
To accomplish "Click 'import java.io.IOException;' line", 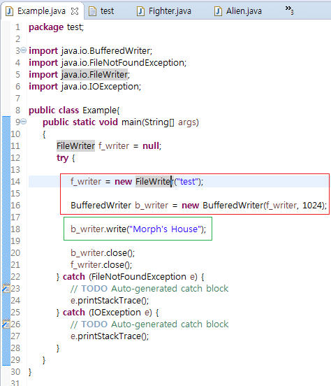I will click(84, 87).
